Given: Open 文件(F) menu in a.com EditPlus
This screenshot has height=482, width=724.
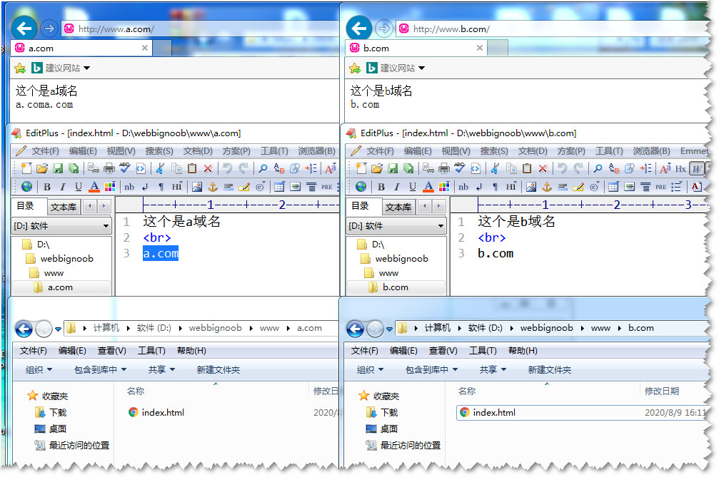Looking at the screenshot, I should 45,151.
